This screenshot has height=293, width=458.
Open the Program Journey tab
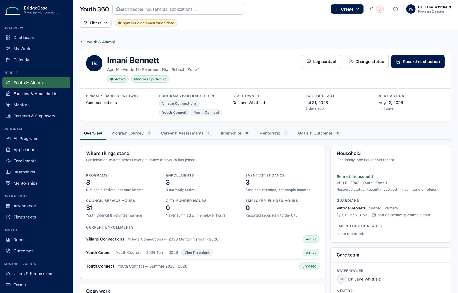coord(131,133)
